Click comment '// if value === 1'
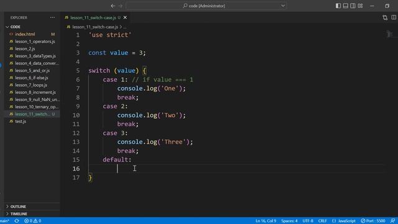 [162, 80]
